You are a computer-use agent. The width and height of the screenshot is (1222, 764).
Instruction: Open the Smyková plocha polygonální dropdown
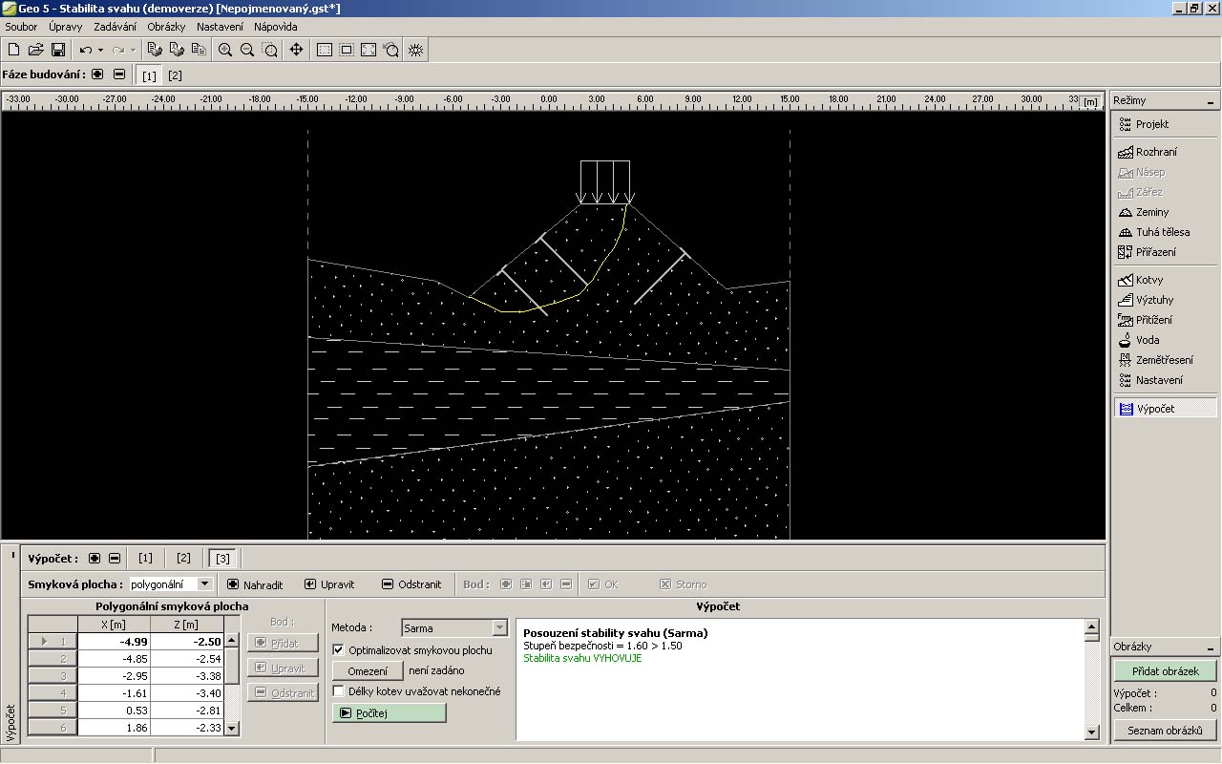pos(204,584)
